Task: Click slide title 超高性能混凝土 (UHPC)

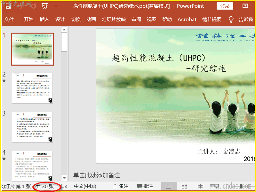Action: 158,58
